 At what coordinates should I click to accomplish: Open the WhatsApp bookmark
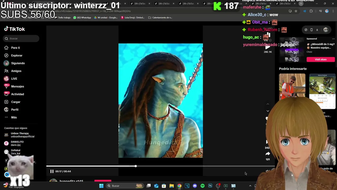click(82, 17)
